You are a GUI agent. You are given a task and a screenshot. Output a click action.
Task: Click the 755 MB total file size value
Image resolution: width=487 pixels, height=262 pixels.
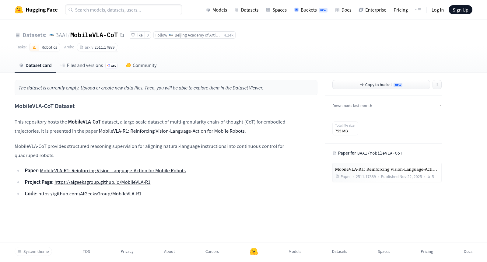point(341,131)
